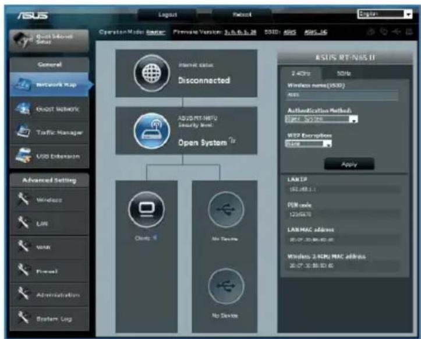Open LAN menu item
Image resolution: width=421 pixels, height=339 pixels.
[x=49, y=223]
